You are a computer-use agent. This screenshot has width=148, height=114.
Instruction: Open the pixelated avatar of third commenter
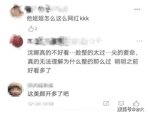click(x=16, y=89)
